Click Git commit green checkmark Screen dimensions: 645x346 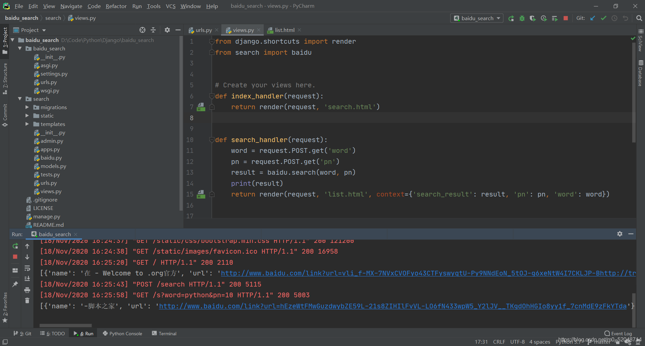tap(604, 18)
